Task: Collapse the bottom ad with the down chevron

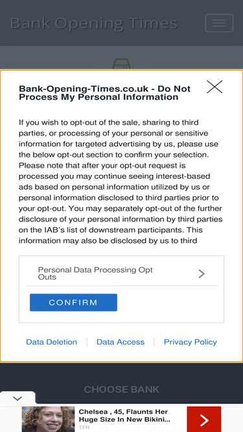Action: coord(17,398)
